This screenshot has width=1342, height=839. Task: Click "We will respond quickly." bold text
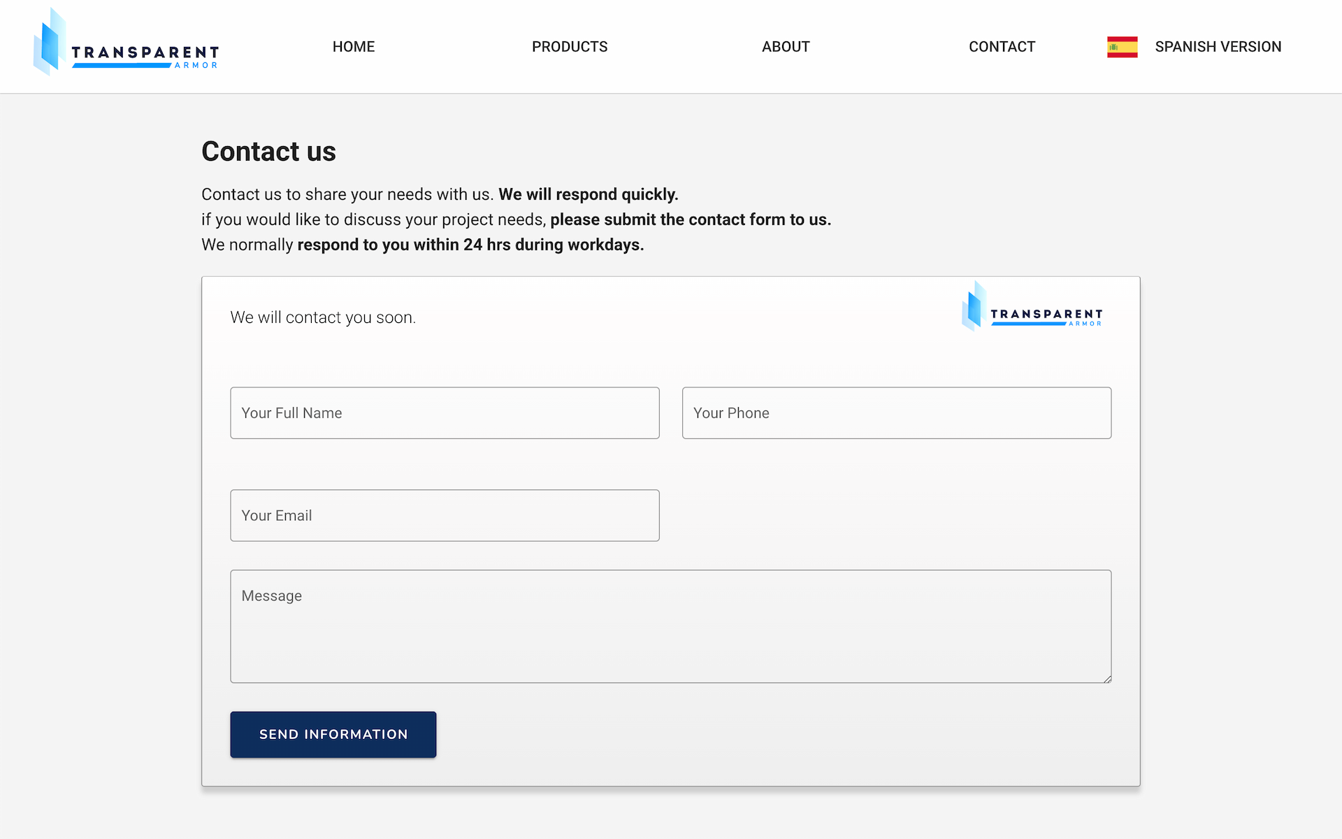pos(589,194)
